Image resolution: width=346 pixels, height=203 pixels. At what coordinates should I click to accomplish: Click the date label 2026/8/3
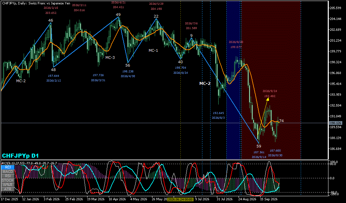click(x=218, y=118)
